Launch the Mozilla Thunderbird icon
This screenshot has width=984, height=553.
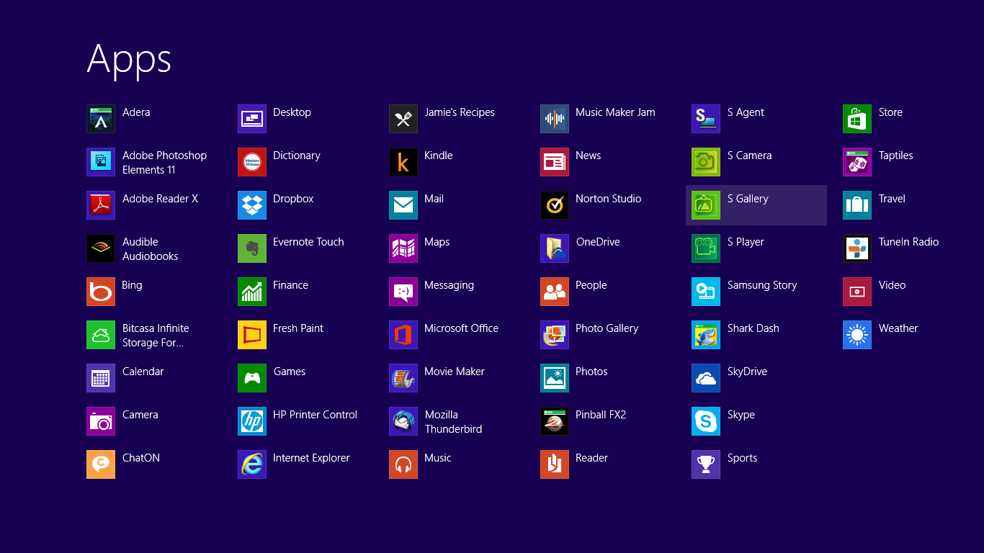click(x=403, y=421)
